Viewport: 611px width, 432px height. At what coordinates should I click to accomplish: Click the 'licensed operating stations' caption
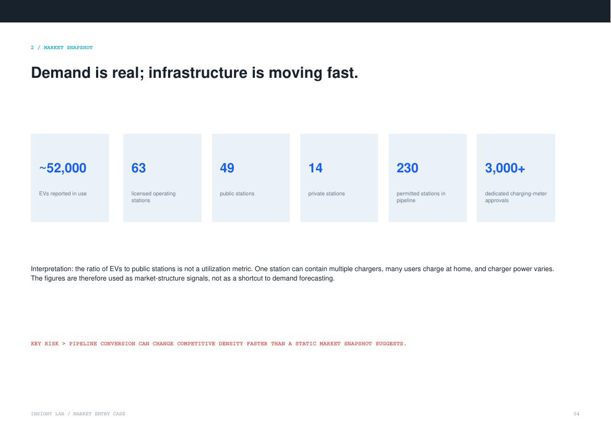tap(154, 197)
